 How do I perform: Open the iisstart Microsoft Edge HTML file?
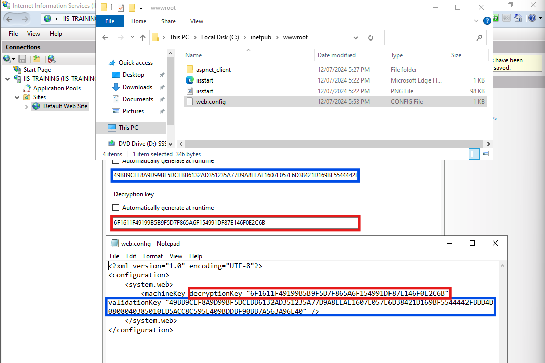(205, 80)
